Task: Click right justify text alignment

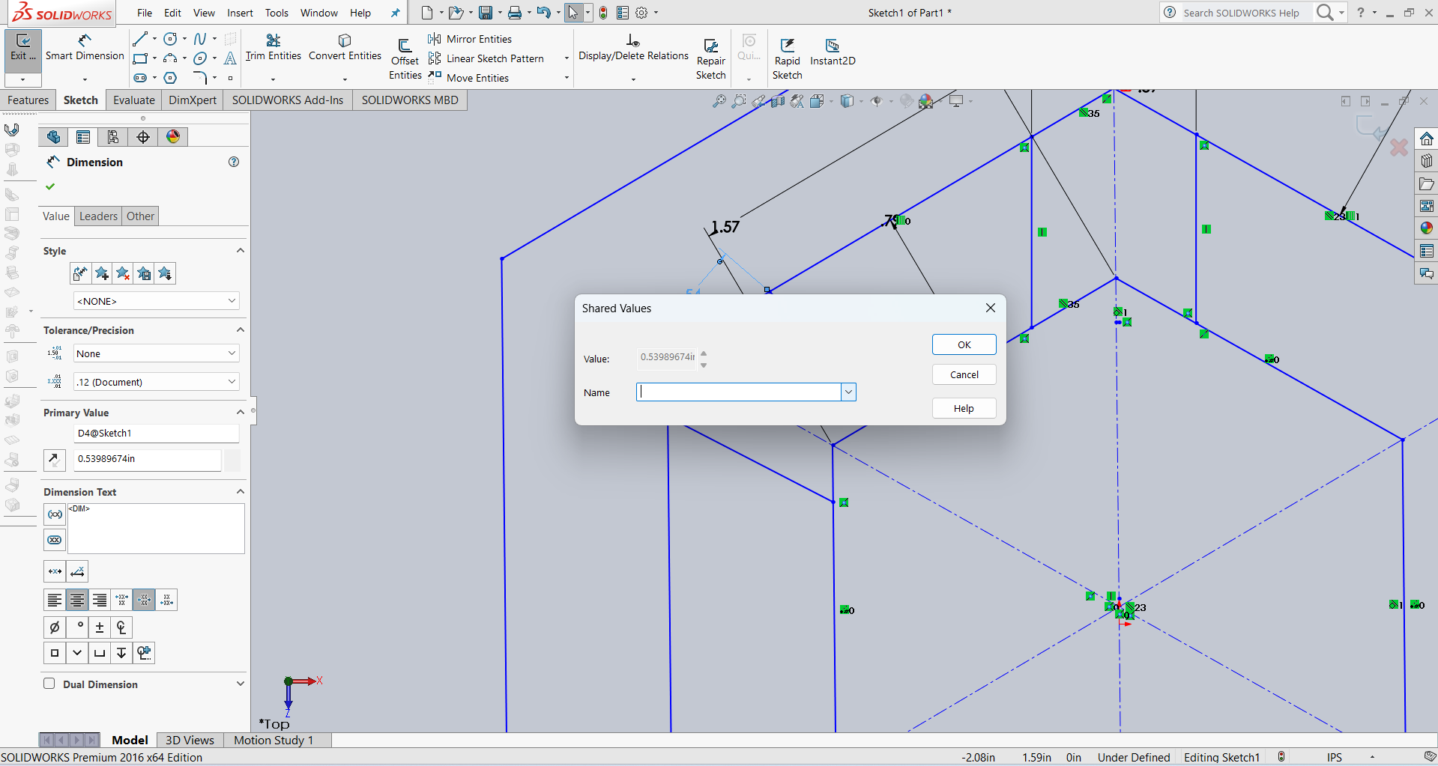Action: 100,600
